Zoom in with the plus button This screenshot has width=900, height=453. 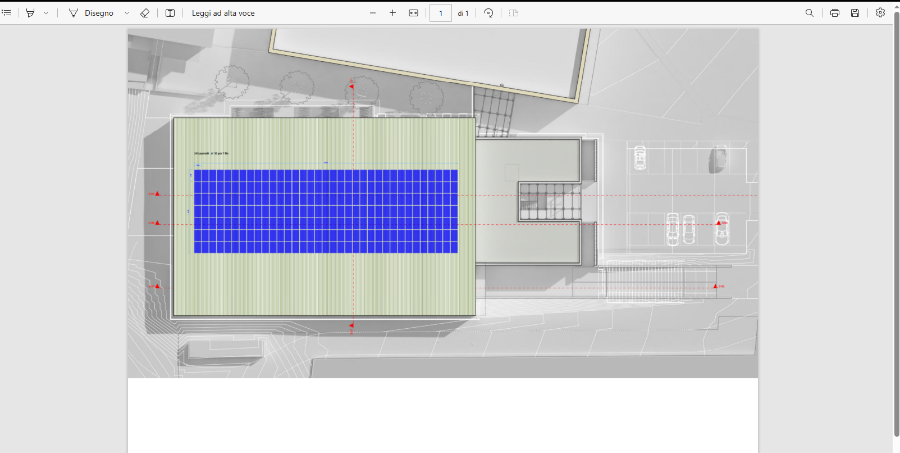click(x=392, y=13)
